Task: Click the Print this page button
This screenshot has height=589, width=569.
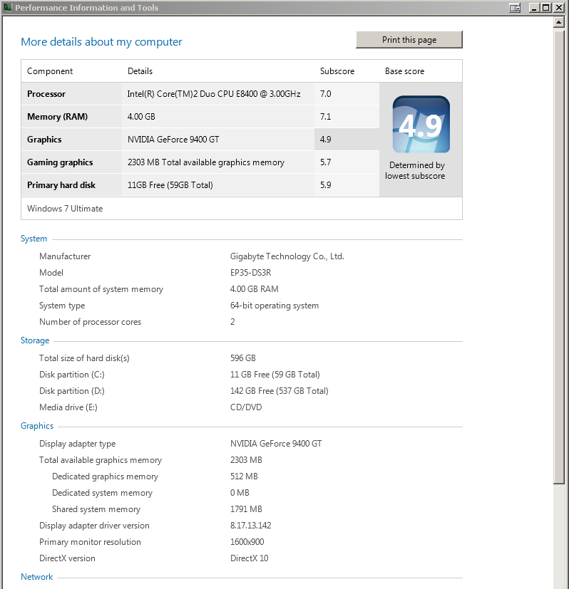Action: [x=409, y=40]
